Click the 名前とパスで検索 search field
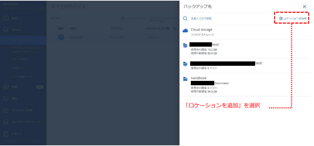314x146 pixels. tap(201, 18)
